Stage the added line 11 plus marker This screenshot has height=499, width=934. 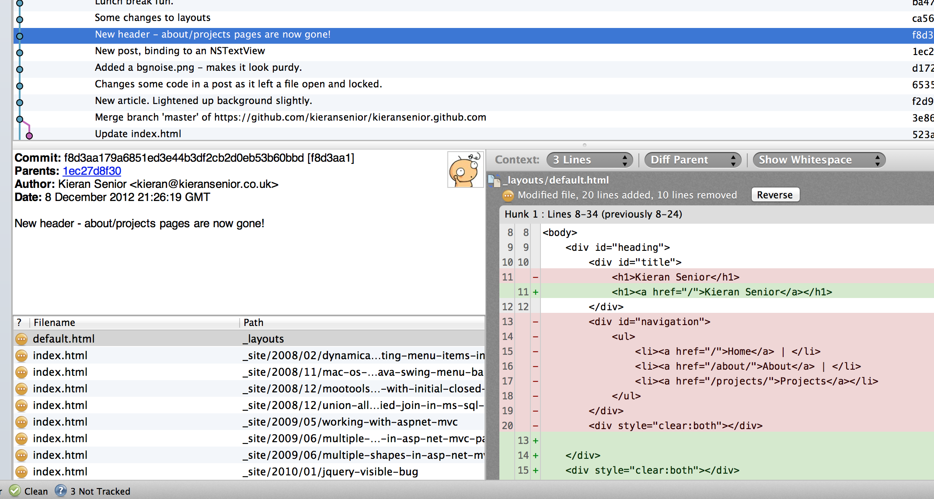tap(536, 292)
